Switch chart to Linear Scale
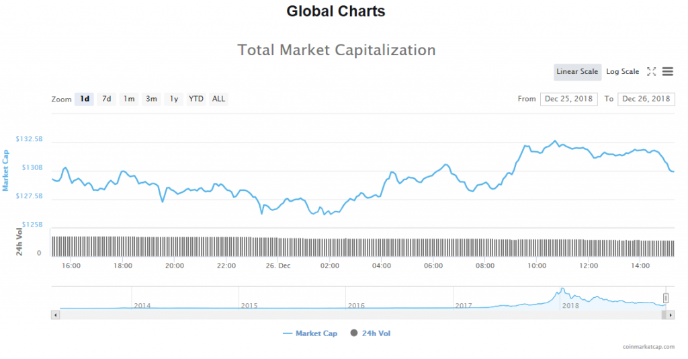 [577, 72]
